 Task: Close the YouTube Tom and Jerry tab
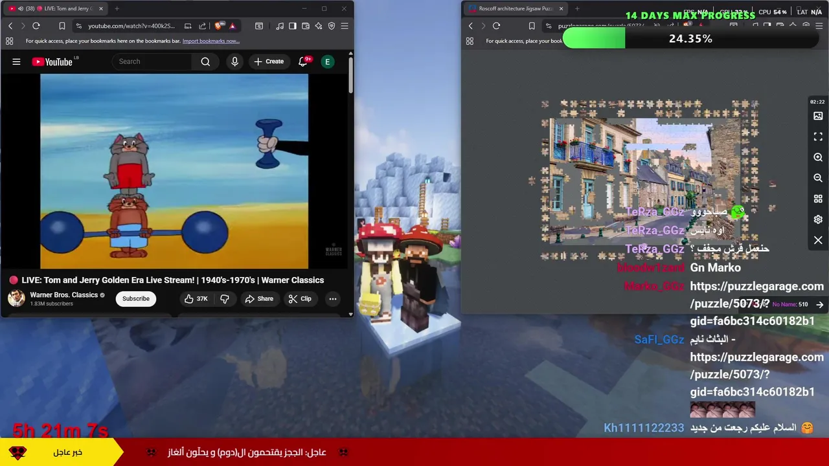(x=101, y=8)
